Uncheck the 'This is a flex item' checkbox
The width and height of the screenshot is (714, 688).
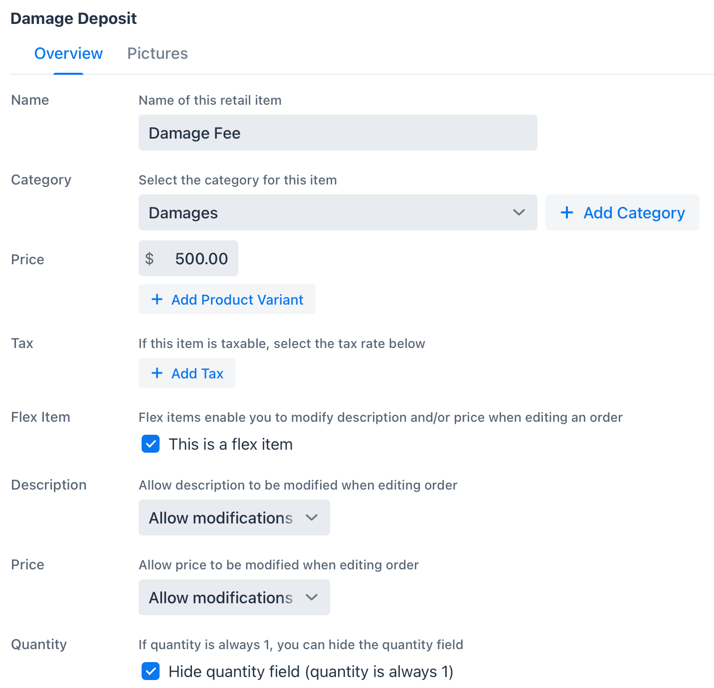coord(151,444)
